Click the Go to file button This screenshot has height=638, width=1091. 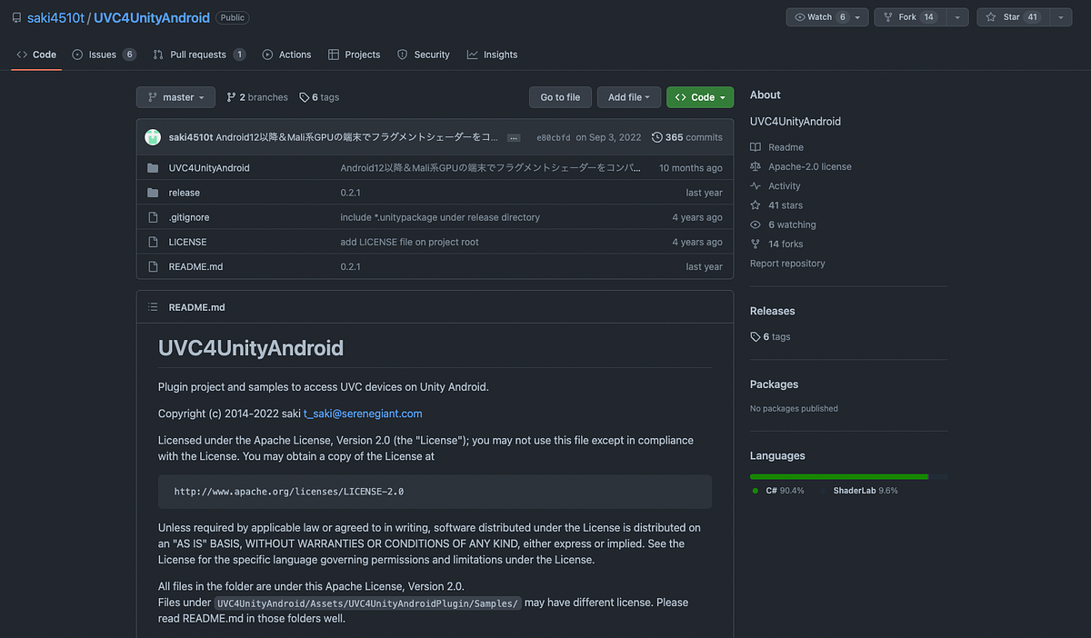click(x=560, y=97)
